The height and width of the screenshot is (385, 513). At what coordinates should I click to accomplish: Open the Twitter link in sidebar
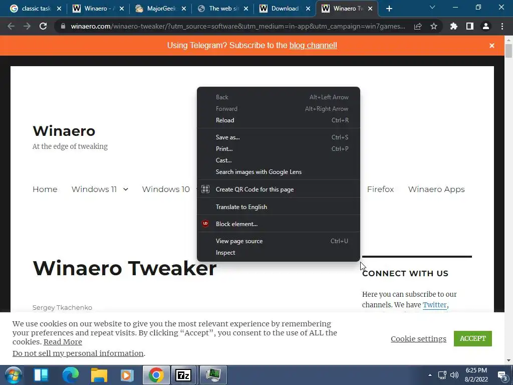[434, 305]
